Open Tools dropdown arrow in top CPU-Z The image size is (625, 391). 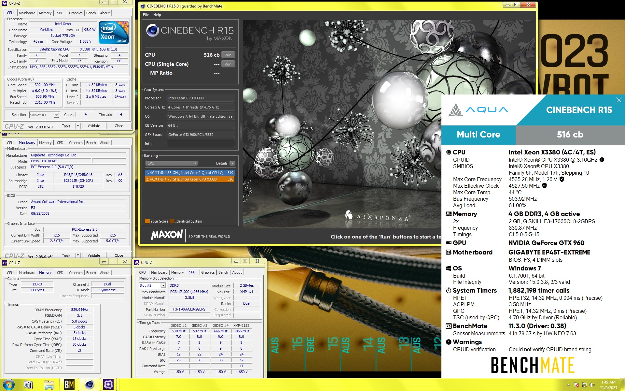tap(78, 126)
